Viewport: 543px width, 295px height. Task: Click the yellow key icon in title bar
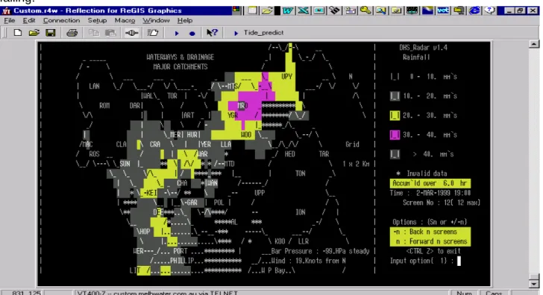coord(365,10)
